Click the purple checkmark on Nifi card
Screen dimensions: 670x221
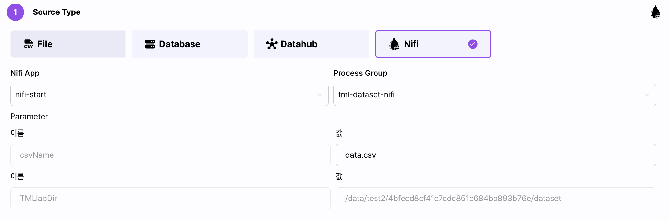click(x=472, y=44)
